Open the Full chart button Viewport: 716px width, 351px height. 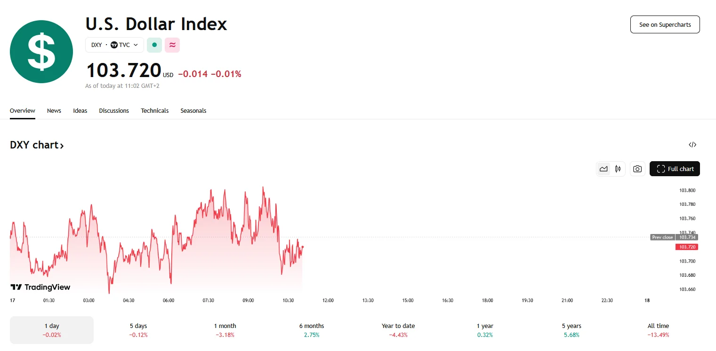pos(675,169)
